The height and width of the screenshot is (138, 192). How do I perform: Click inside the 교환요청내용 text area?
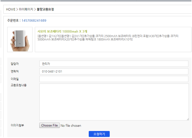(x=114, y=102)
